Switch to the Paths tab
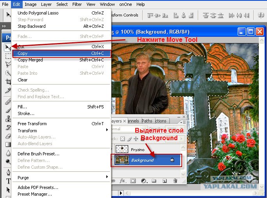Screen dimensions: 267x198 pyautogui.click(x=147, y=121)
